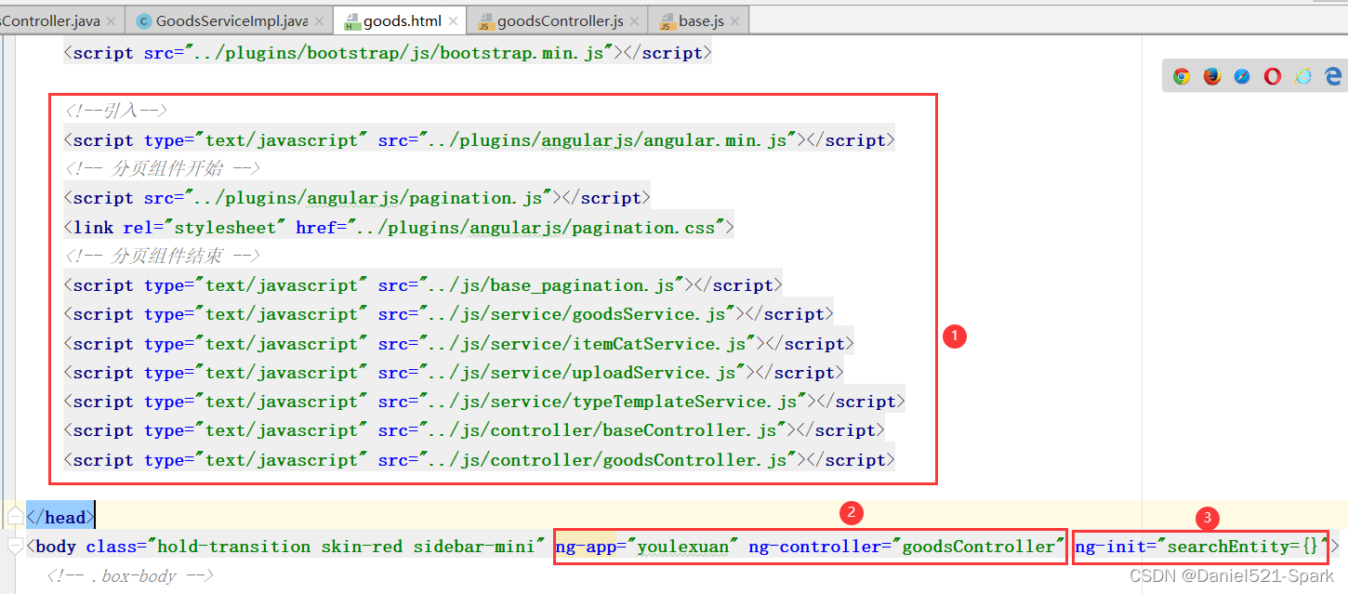Open preview in Safari browser icon
The image size is (1348, 594).
(x=1242, y=77)
